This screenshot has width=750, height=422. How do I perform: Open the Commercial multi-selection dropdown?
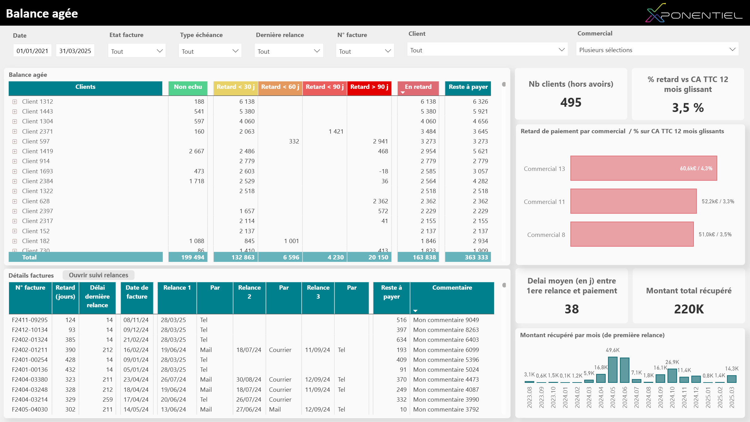pyautogui.click(x=657, y=50)
